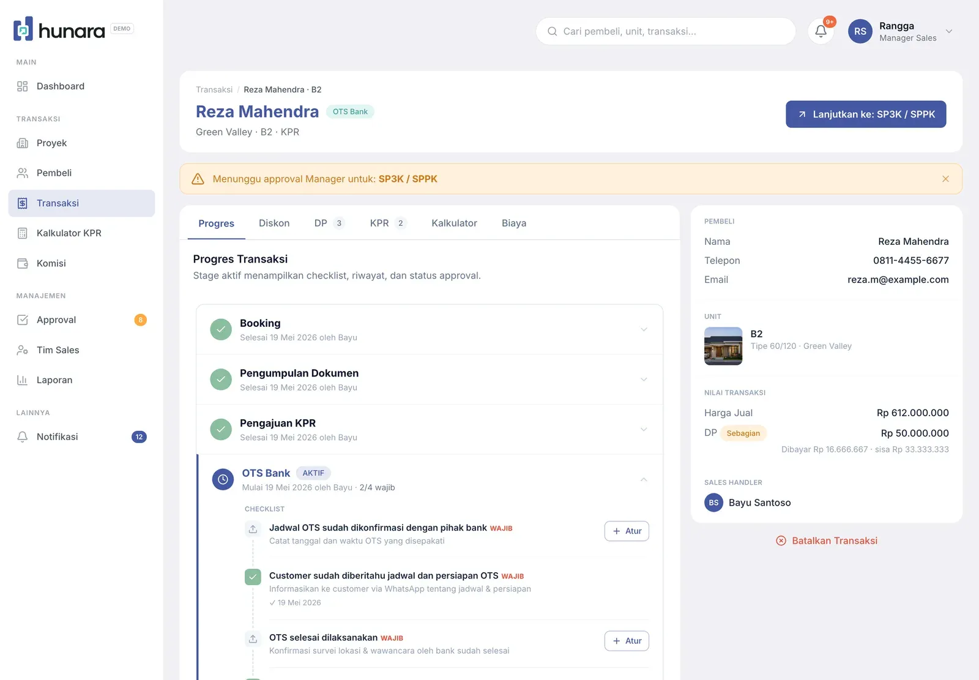The height and width of the screenshot is (680, 979).
Task: Open user menu dropdown next to Rangga
Action: tap(949, 31)
